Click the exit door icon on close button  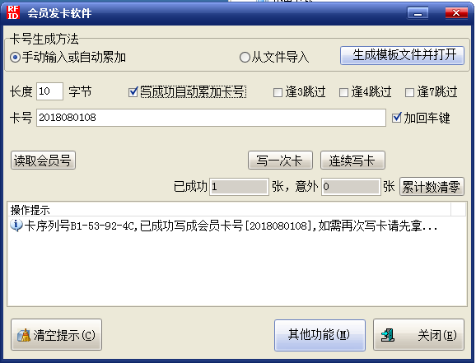(388, 335)
